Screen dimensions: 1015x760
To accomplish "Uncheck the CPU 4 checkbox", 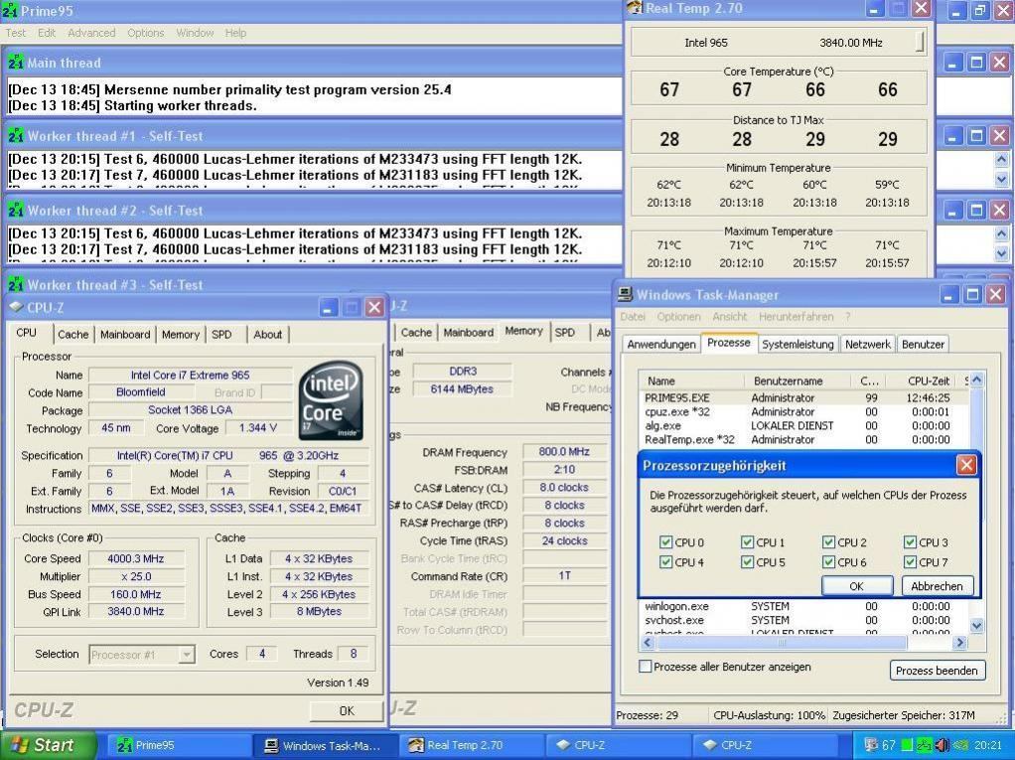I will [x=665, y=562].
